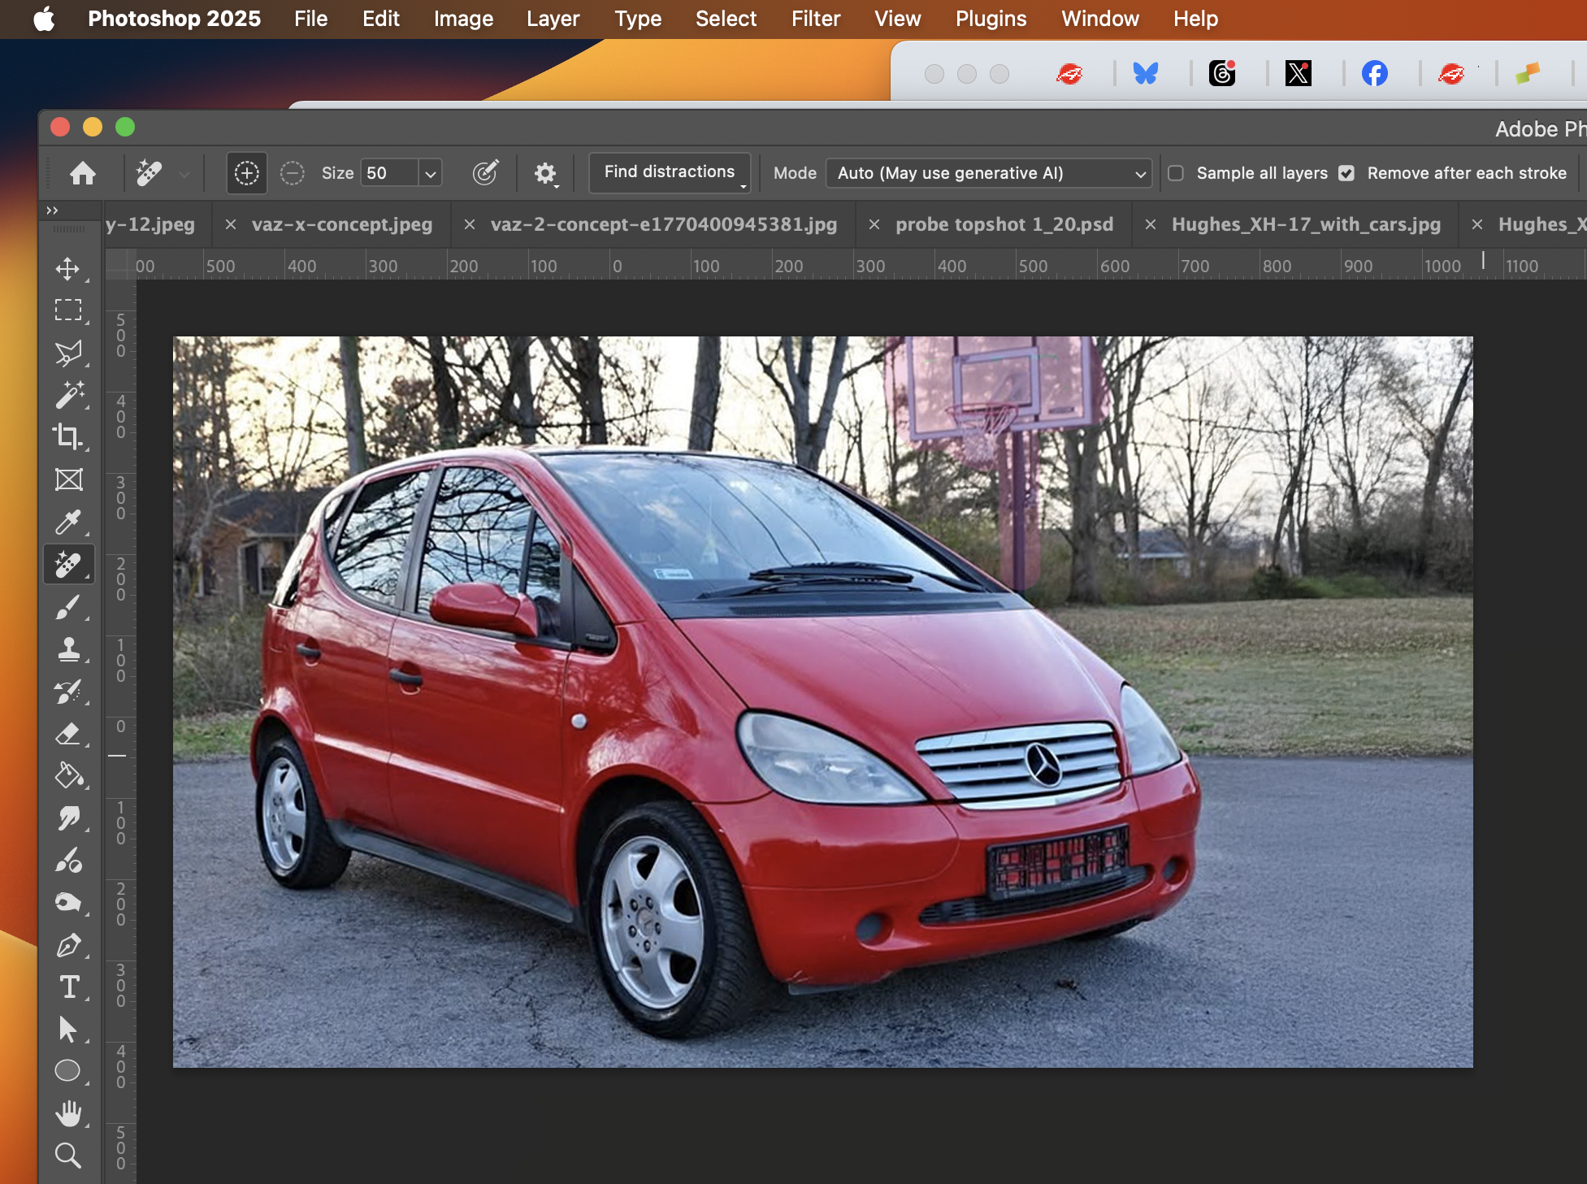Image resolution: width=1587 pixels, height=1184 pixels.
Task: Uncheck Remove after each stroke
Action: click(x=1347, y=173)
